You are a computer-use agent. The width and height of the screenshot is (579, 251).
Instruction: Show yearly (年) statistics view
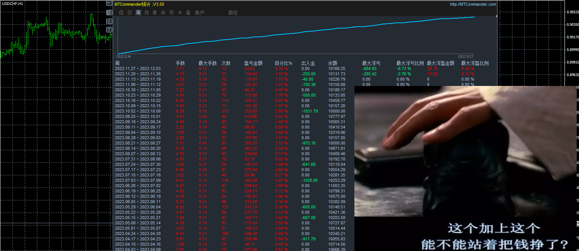coord(163,12)
